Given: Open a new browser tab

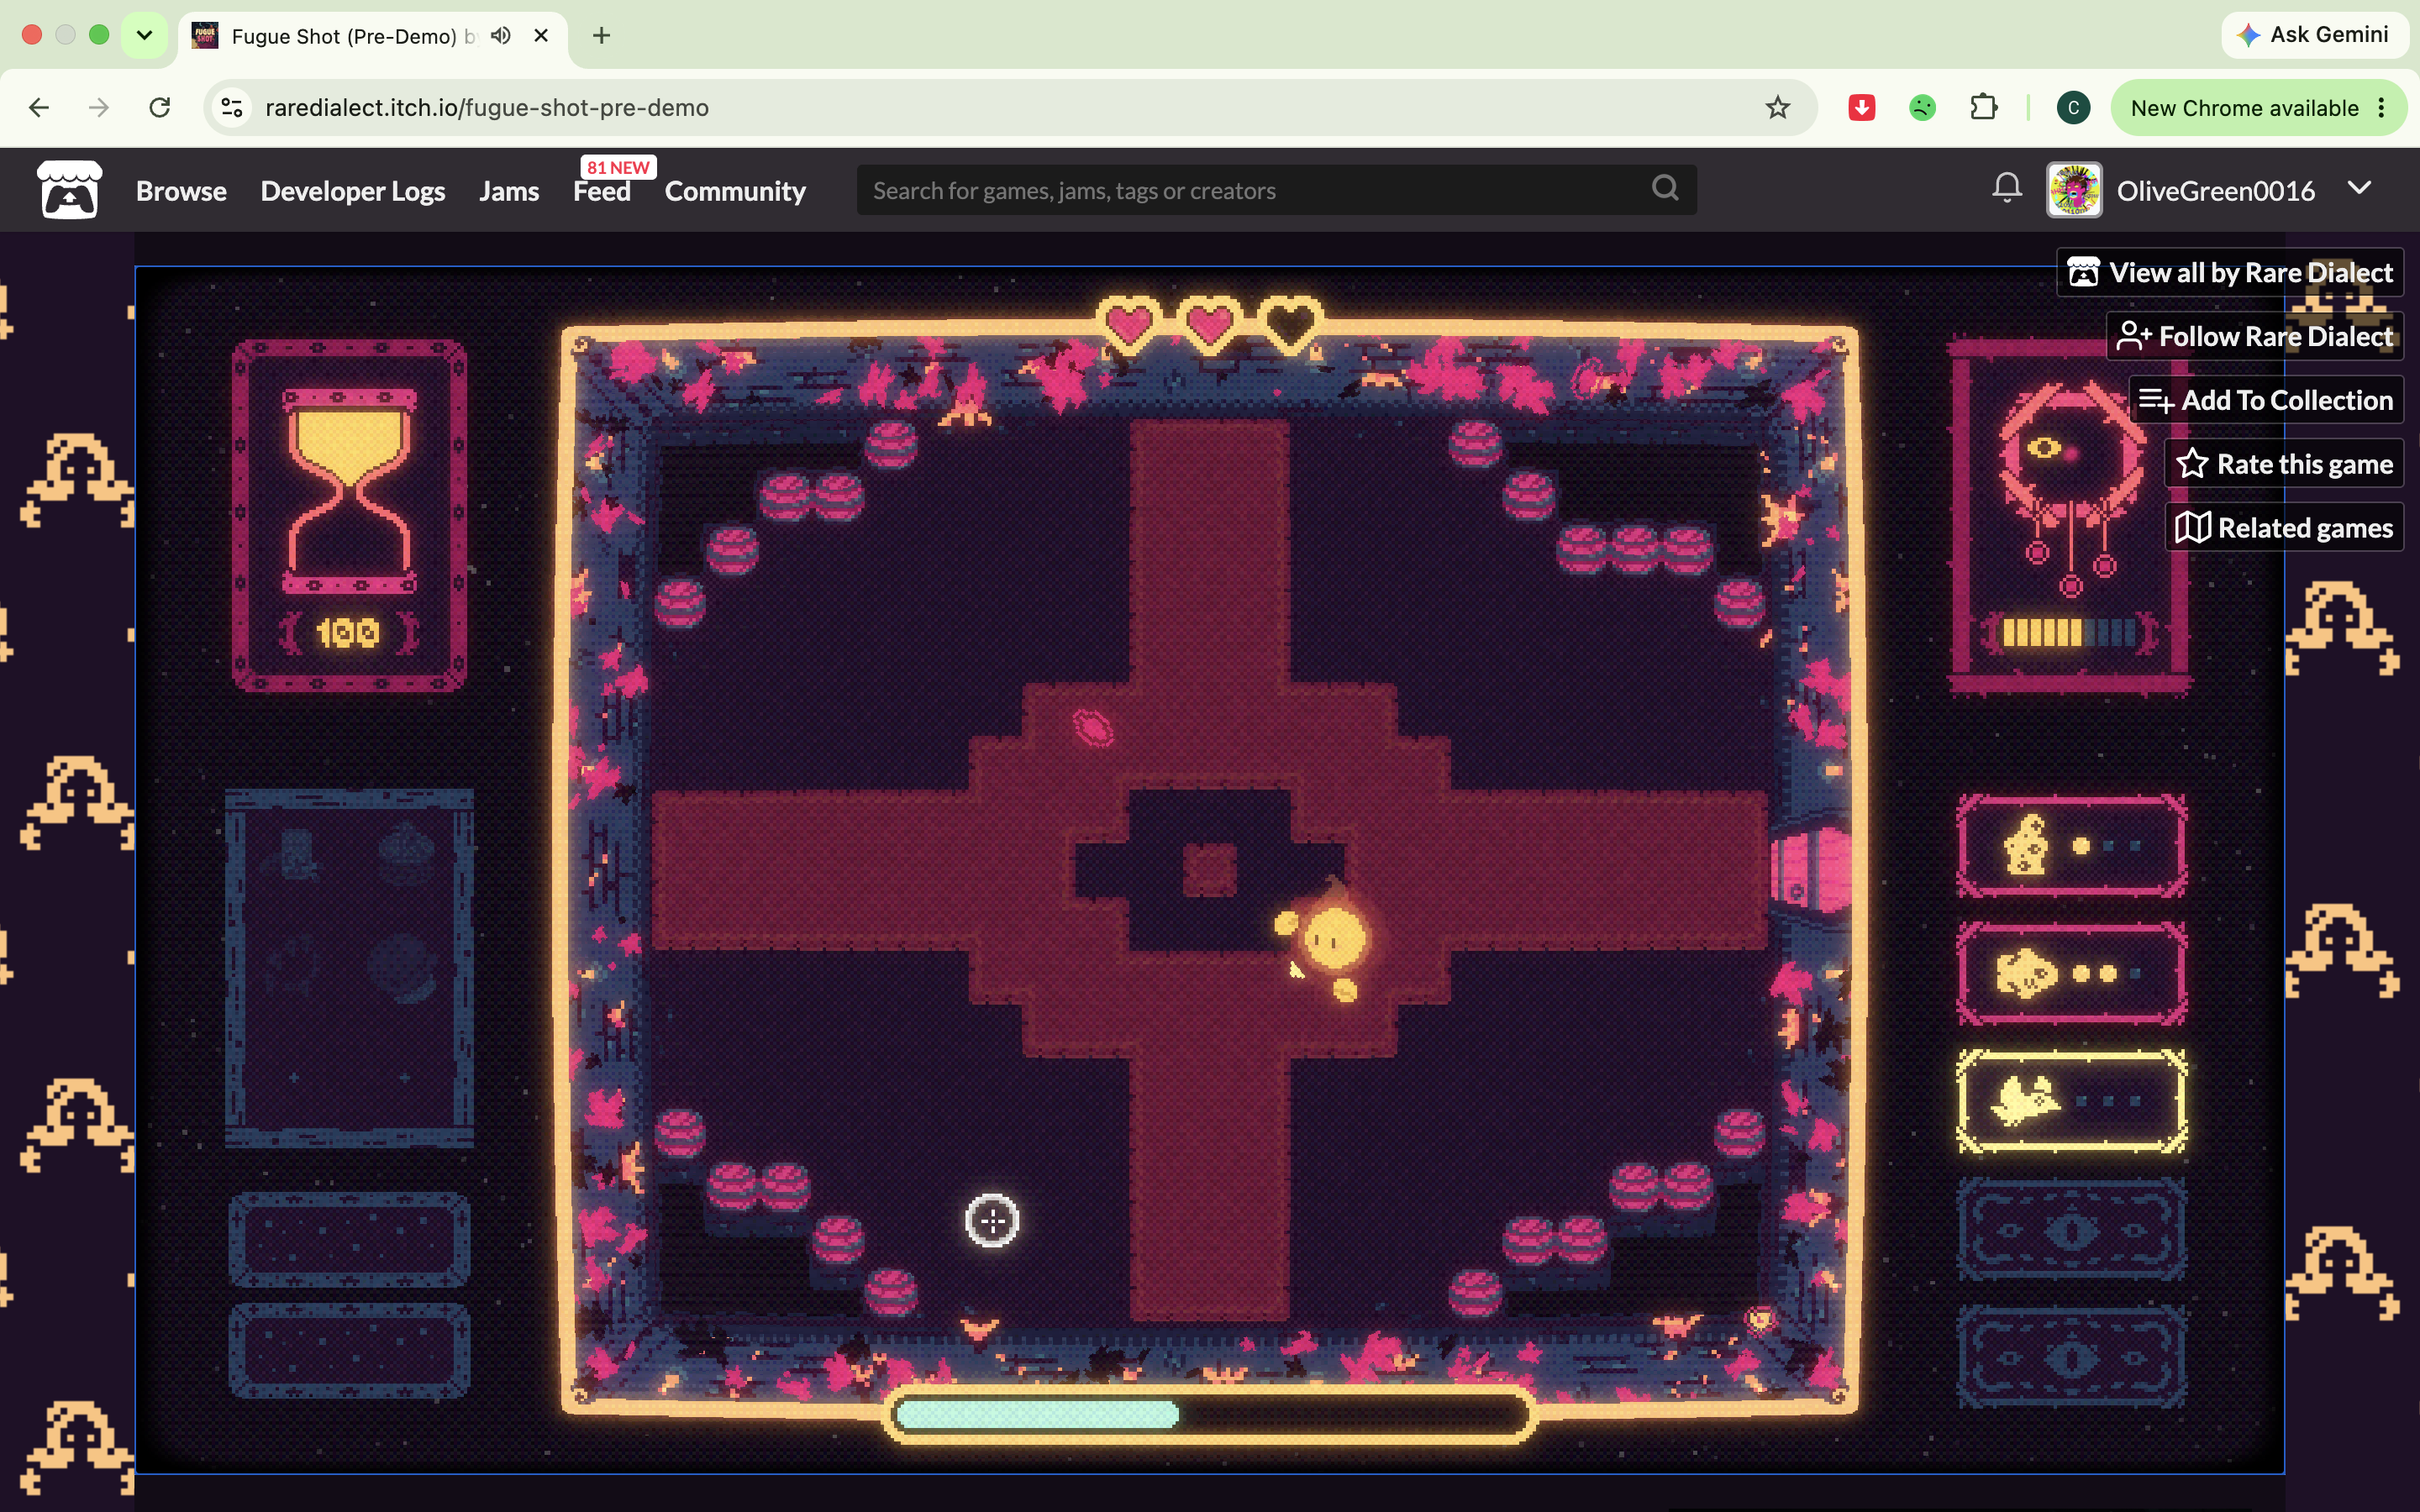Looking at the screenshot, I should pos(601,36).
